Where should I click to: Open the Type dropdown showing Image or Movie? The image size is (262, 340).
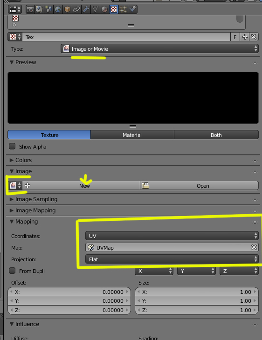[159, 49]
